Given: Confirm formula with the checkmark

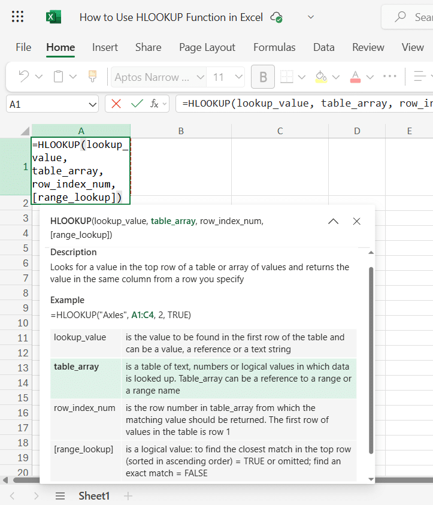Looking at the screenshot, I should pos(137,104).
